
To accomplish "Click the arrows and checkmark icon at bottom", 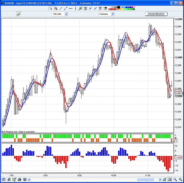I will pyautogui.click(x=14, y=179).
